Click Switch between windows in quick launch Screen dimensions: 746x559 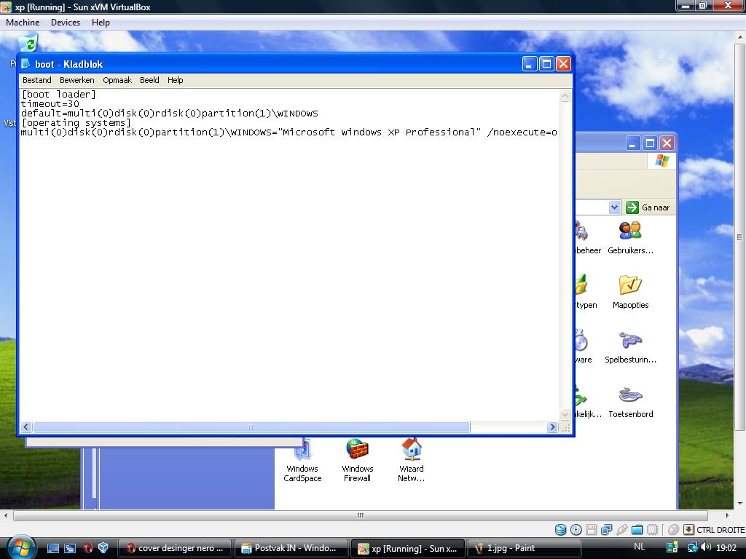coord(69,548)
